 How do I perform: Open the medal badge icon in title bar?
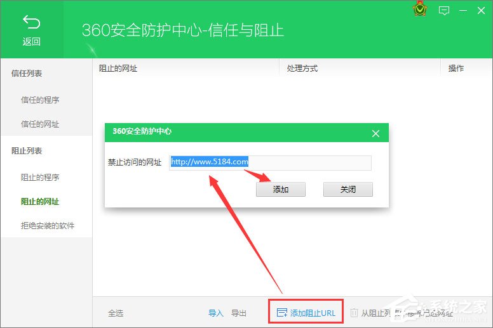(x=421, y=11)
